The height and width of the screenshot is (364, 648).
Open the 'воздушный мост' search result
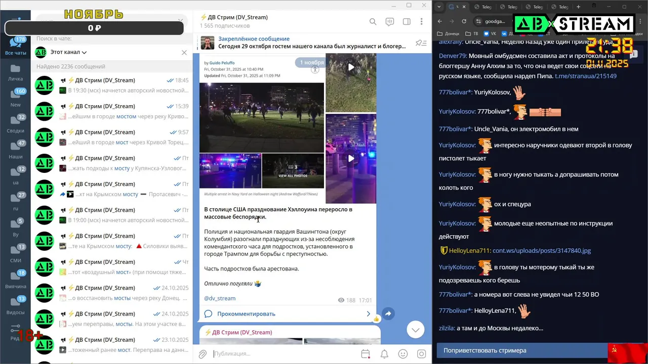(x=112, y=267)
